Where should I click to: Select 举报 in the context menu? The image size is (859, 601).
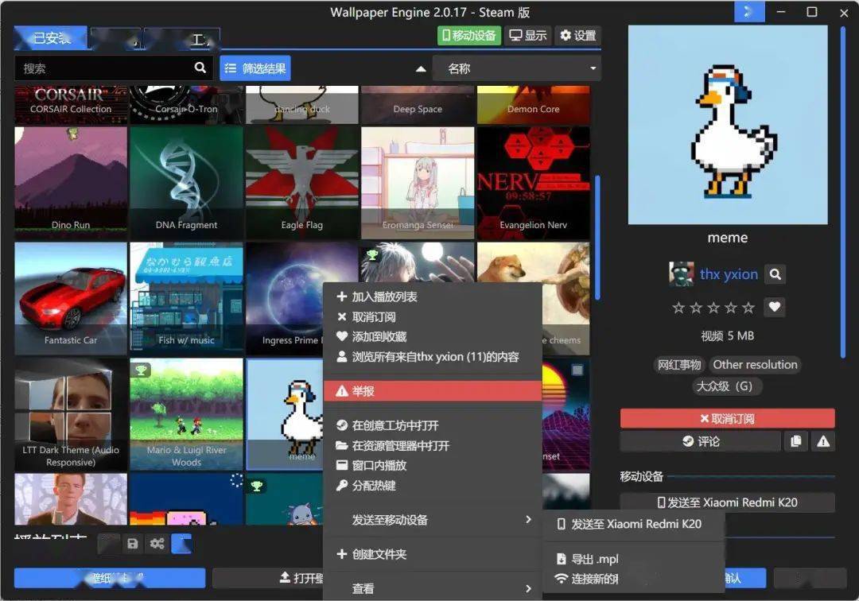click(433, 391)
